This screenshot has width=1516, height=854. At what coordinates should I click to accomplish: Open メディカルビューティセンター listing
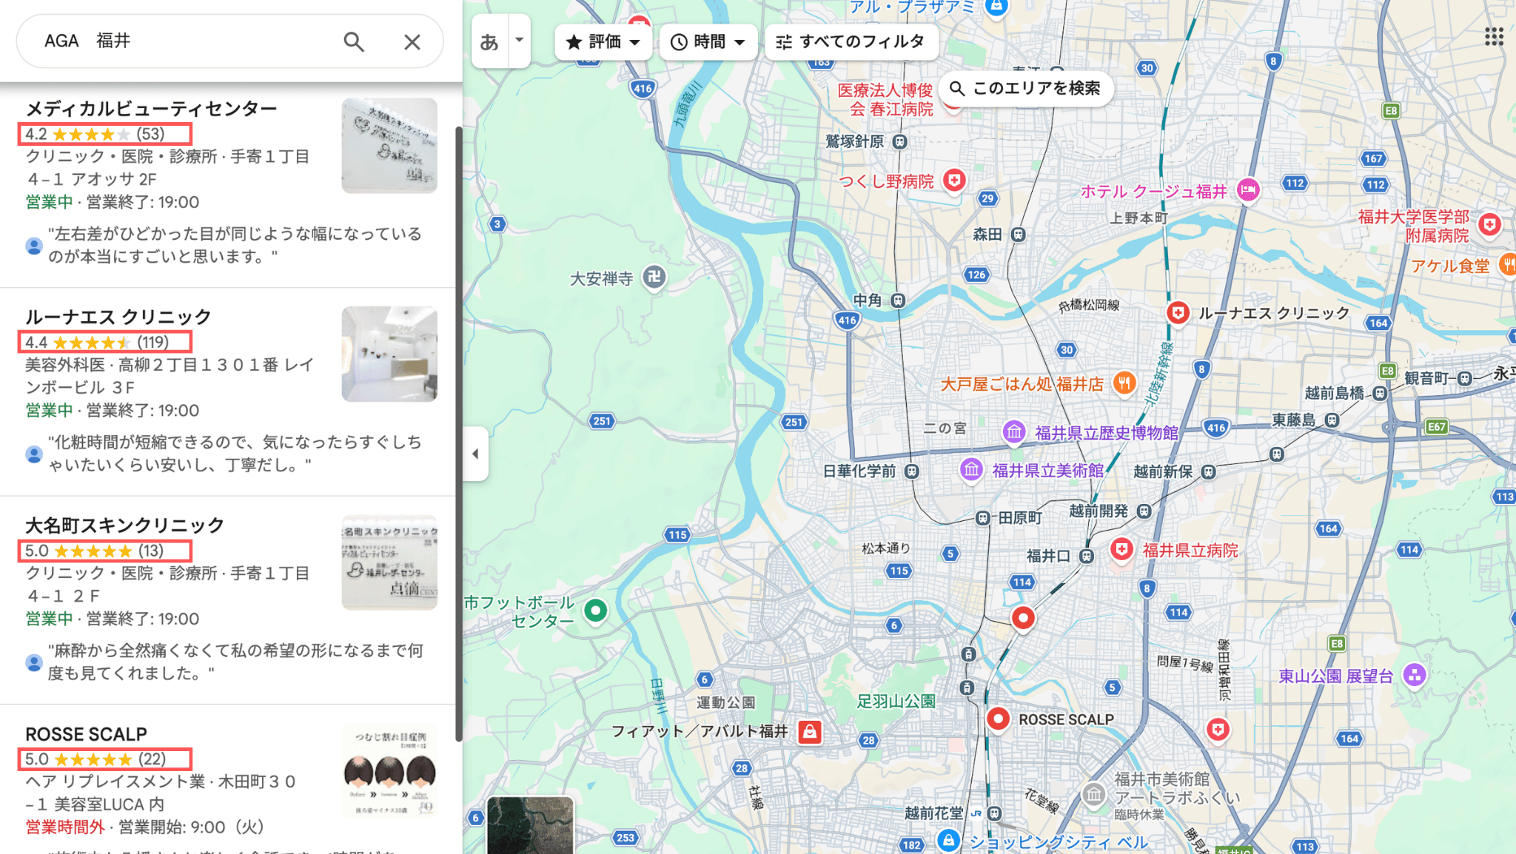coord(151,109)
